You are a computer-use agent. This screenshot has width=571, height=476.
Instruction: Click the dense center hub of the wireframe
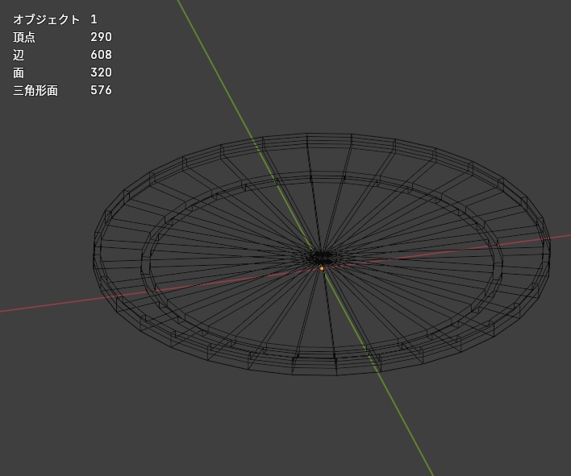pyautogui.click(x=321, y=258)
